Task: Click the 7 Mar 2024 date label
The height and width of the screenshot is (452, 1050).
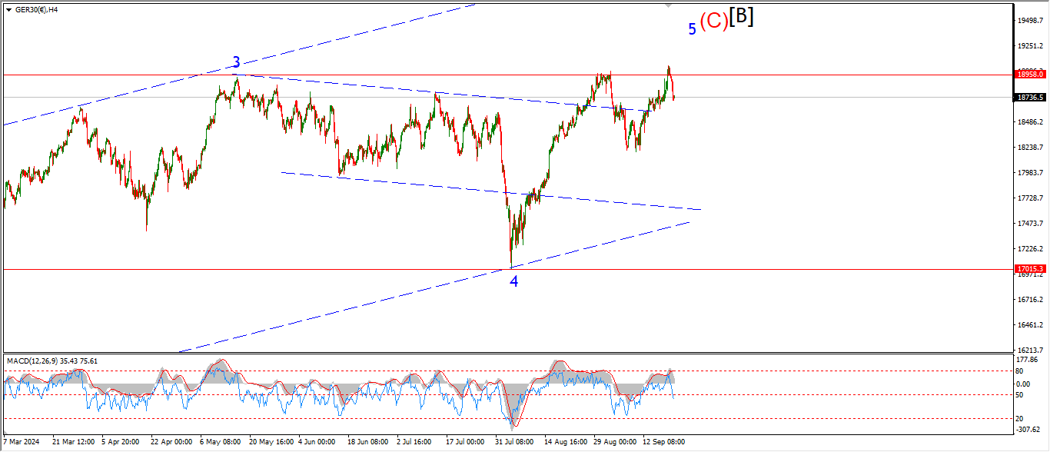Action: (22, 442)
